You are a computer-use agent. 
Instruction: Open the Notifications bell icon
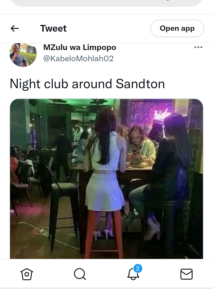click(133, 275)
